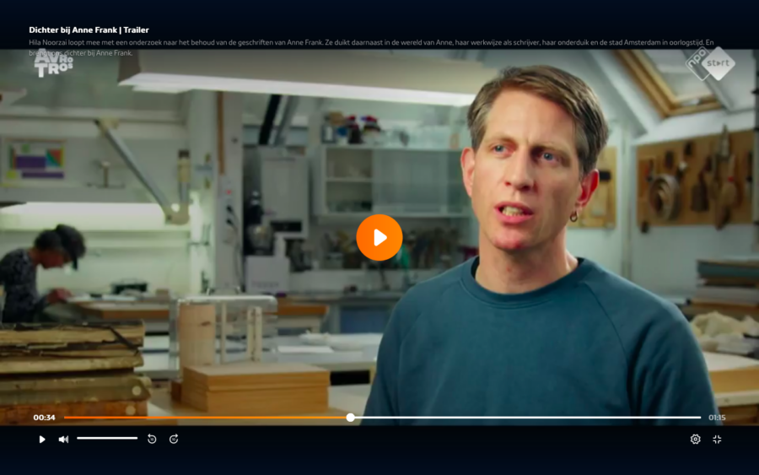Click the white circular scrubber handle on timeline

(351, 418)
